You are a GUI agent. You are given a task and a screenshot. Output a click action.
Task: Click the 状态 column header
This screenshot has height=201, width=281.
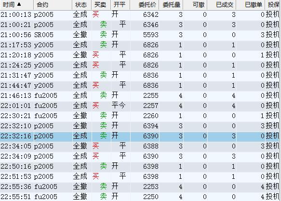pyautogui.click(x=81, y=5)
